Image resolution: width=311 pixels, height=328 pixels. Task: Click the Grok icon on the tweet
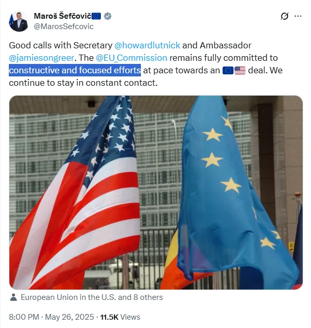coord(284,16)
